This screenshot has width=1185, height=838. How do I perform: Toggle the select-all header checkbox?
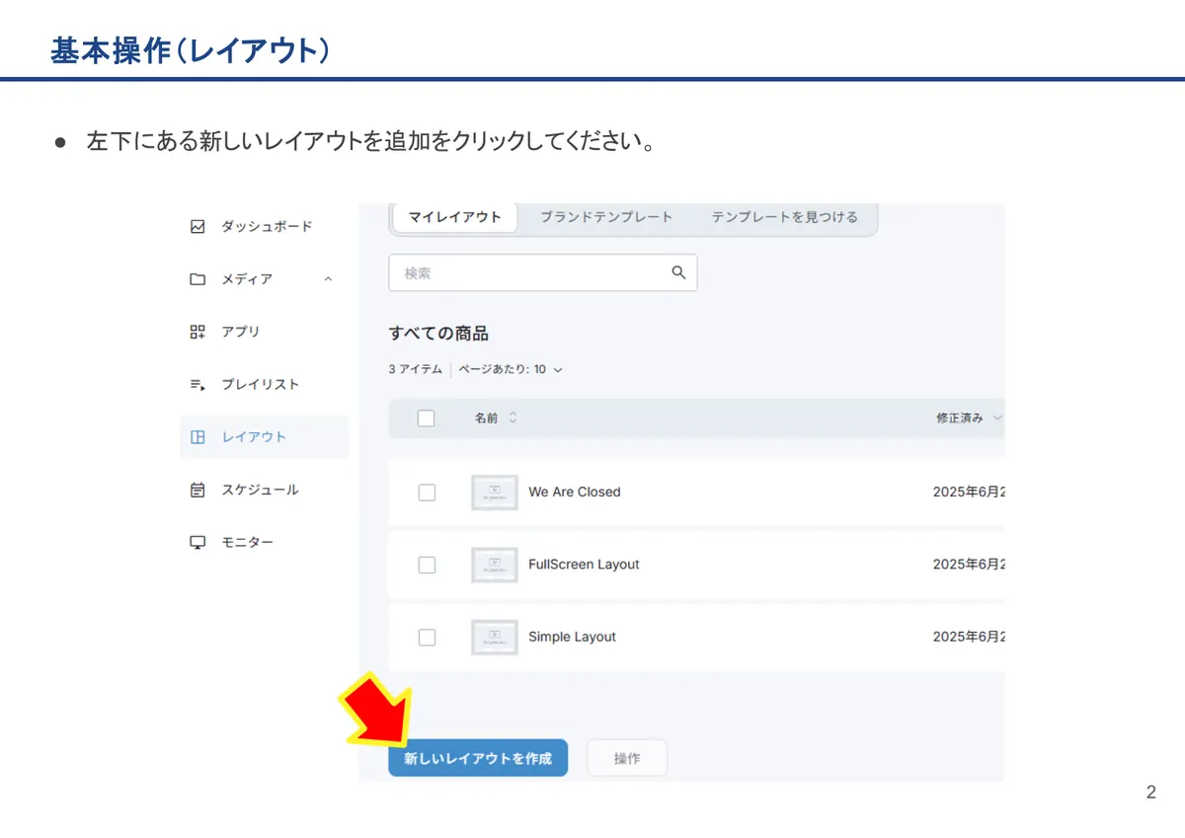427,419
